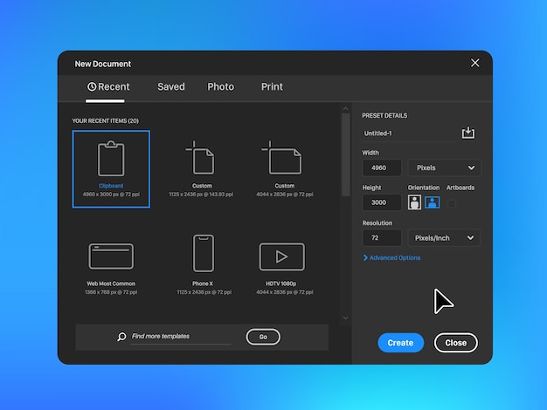547x410 pixels.
Task: Click the 'PRESET DETAILS' heading
Action: point(384,116)
